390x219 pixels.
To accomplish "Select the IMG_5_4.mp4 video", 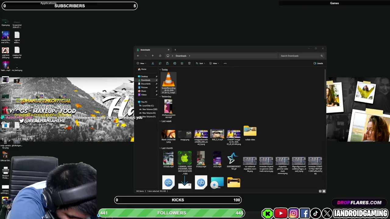I will [217, 136].
